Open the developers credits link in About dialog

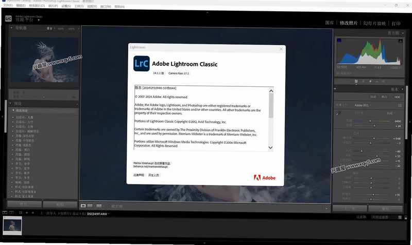[x=153, y=175]
